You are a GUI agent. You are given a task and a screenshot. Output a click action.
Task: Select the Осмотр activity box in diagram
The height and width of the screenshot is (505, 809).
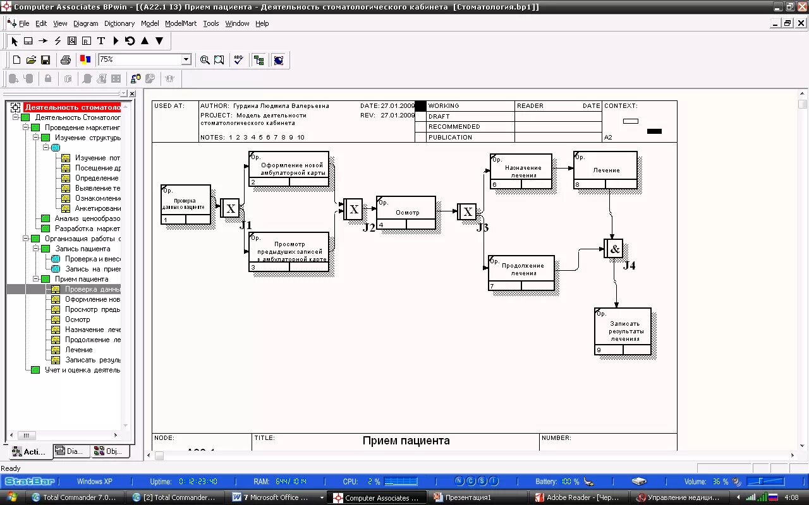pos(406,213)
